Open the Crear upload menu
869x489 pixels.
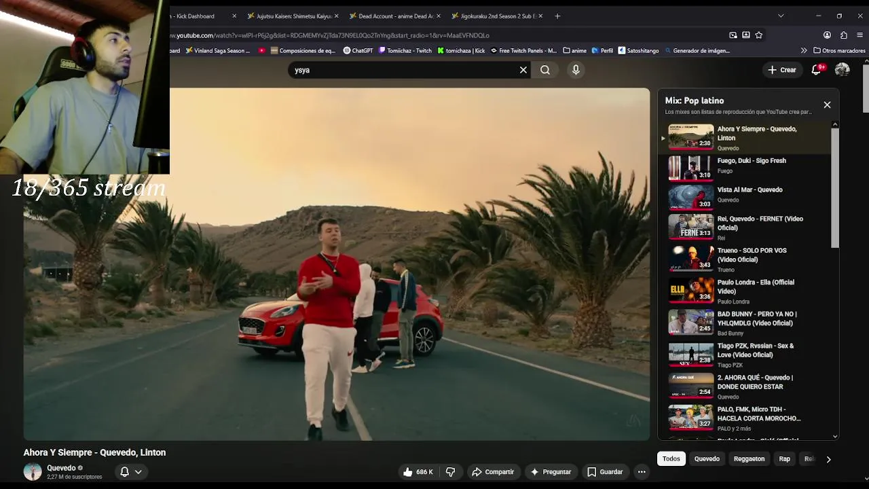782,70
